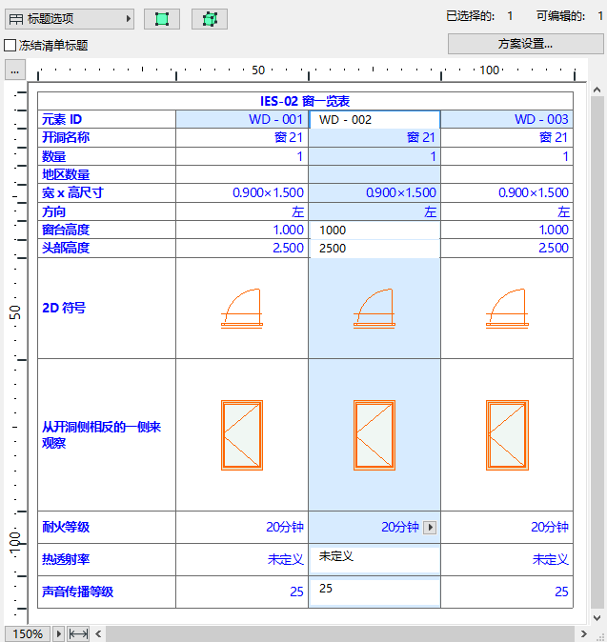This screenshot has width=607, height=642.
Task: Click the 2.500 head height under WD - 003
Action: (x=507, y=248)
